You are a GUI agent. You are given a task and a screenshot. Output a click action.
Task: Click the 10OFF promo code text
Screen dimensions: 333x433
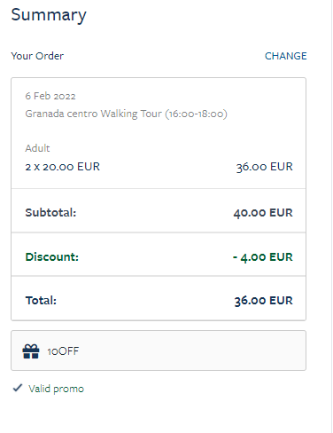pyautogui.click(x=63, y=351)
